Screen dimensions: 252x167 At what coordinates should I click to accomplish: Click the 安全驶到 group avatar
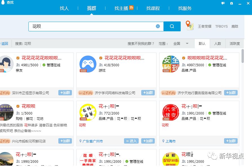pos(171,64)
